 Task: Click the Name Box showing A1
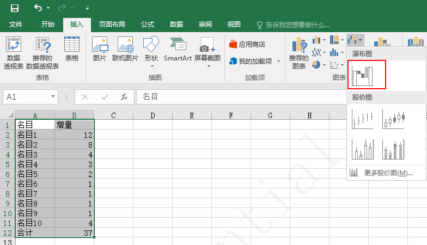point(30,97)
